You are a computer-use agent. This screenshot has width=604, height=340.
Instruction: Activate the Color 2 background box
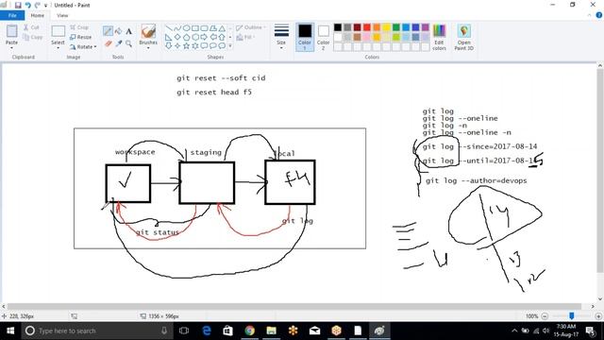pos(323,37)
